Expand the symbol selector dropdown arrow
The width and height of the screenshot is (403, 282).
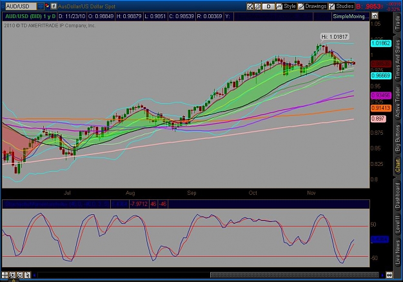[x=41, y=6]
